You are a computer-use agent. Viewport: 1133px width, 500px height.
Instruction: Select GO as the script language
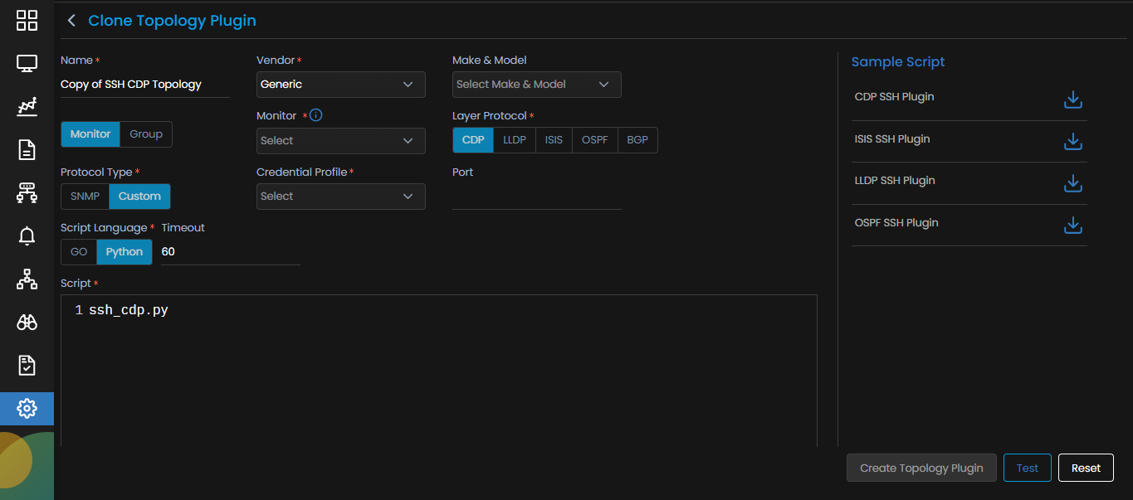tap(79, 252)
